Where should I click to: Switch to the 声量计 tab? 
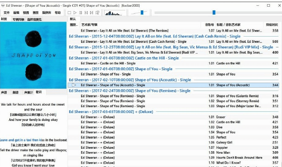(29, 92)
